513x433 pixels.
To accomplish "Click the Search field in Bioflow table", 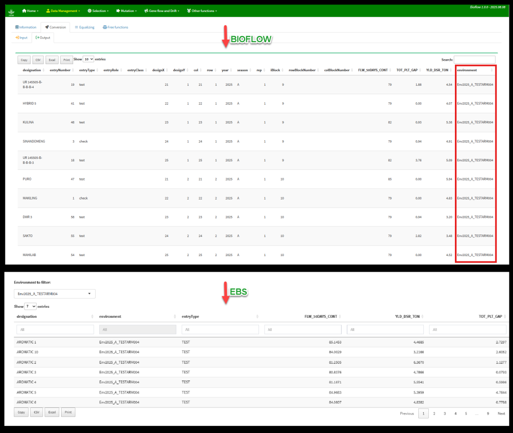I will pos(474,60).
